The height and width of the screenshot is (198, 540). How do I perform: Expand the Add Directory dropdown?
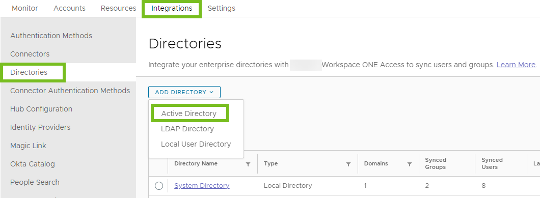pos(184,92)
